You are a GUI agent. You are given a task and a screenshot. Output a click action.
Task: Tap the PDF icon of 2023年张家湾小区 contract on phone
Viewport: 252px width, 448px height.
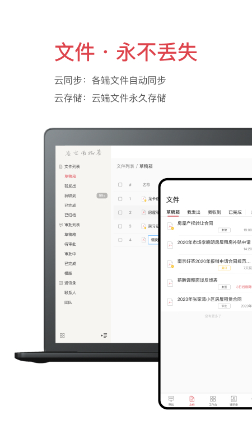170,302
